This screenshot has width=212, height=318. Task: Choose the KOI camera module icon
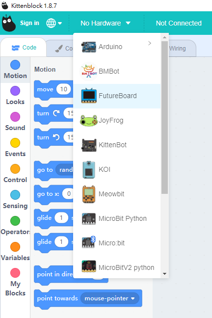(x=89, y=169)
